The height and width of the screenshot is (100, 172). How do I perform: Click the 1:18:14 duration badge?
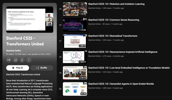[83, 78]
